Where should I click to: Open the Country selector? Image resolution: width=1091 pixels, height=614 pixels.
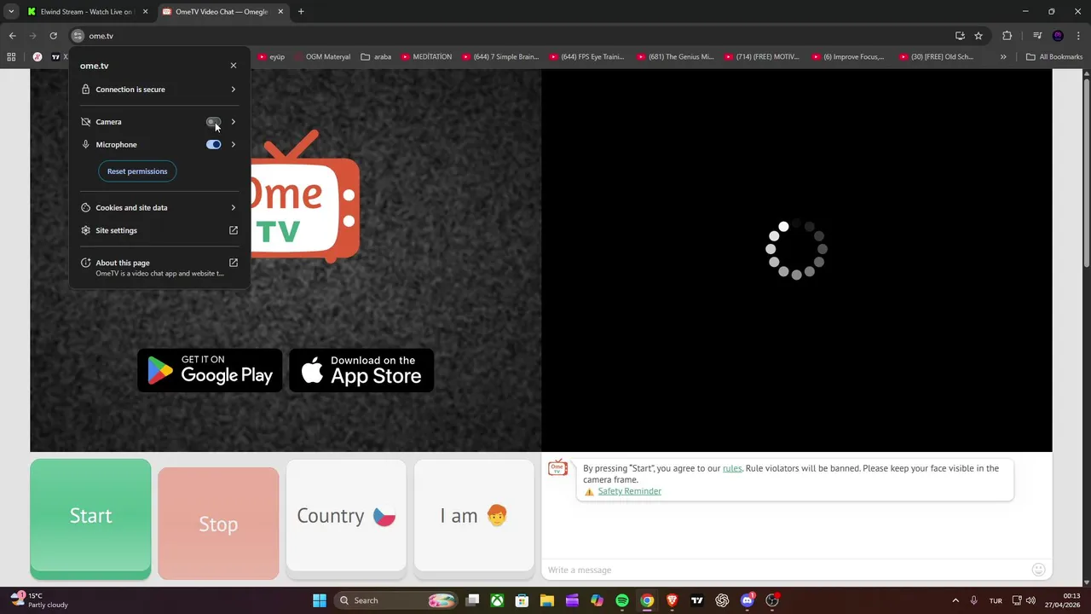(346, 516)
